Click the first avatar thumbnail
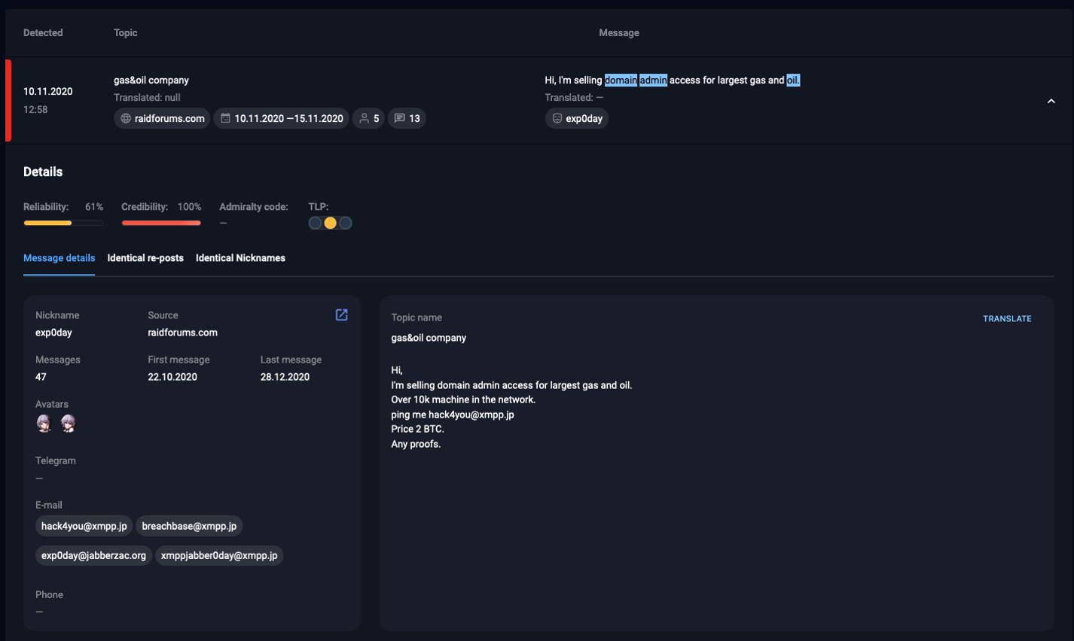This screenshot has width=1074, height=641. click(44, 424)
